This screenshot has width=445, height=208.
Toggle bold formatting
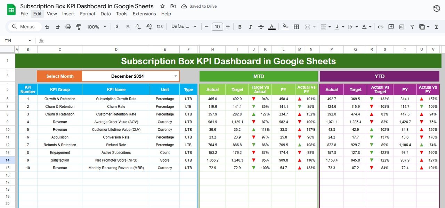[x=240, y=27]
